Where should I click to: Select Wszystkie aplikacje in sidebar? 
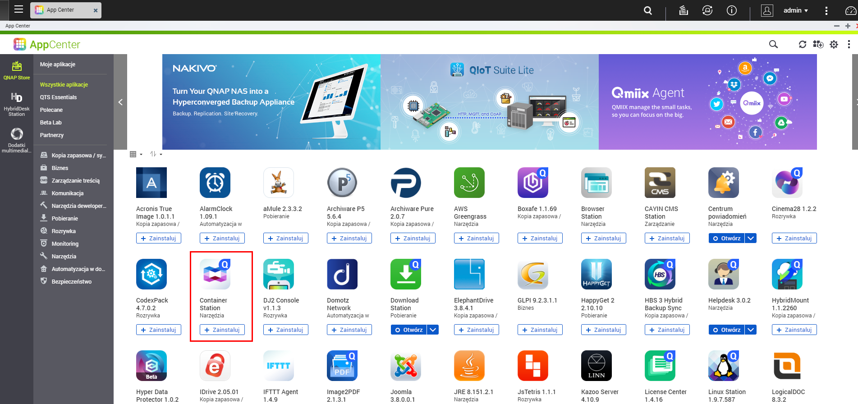(64, 85)
